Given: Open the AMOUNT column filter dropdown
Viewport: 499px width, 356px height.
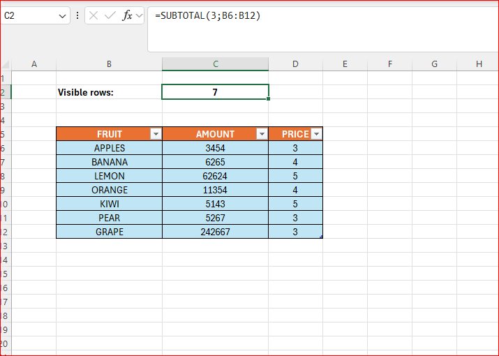Looking at the screenshot, I should coord(262,134).
